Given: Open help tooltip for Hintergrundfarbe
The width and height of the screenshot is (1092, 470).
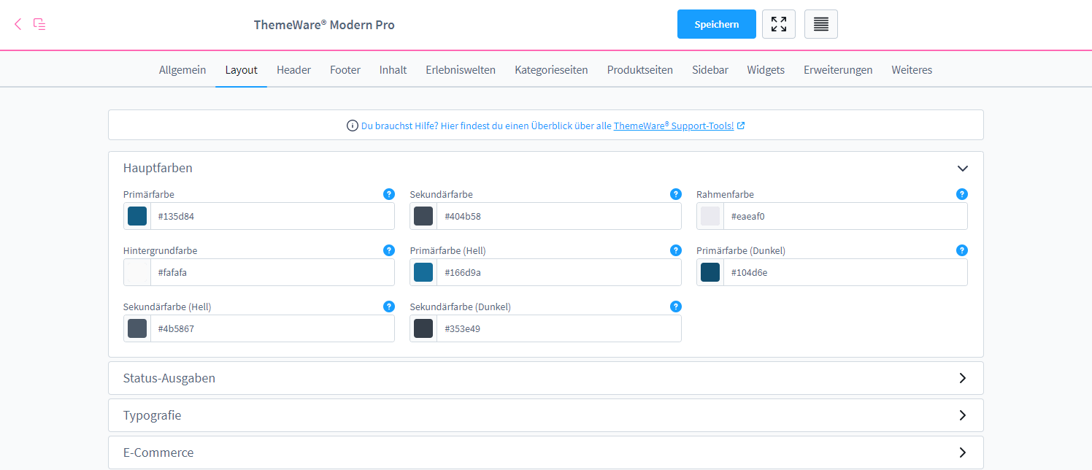Looking at the screenshot, I should point(389,250).
